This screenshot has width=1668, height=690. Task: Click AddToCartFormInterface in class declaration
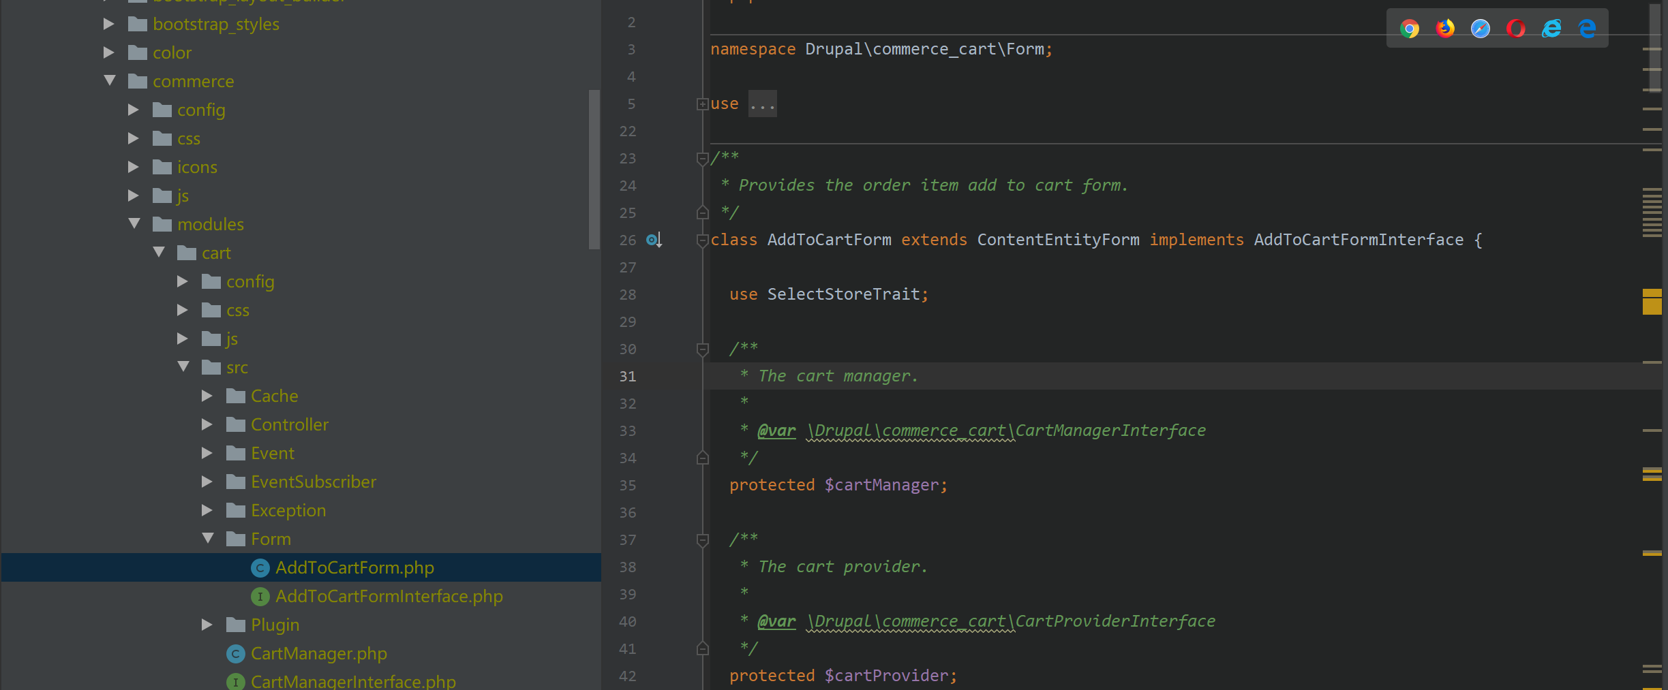(1359, 240)
